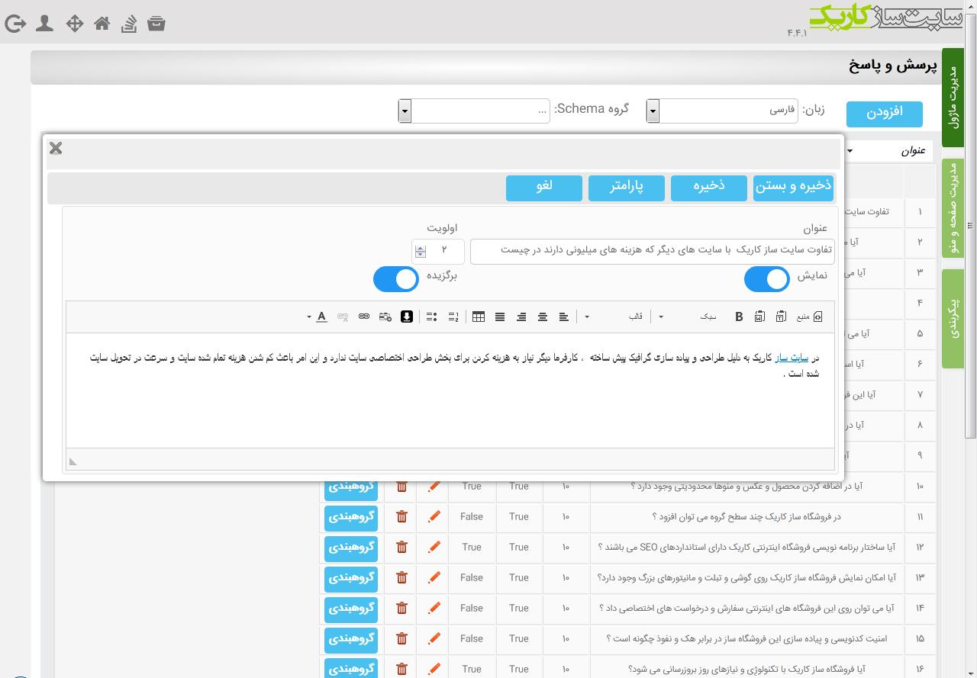Insert a bulleted list

tap(431, 317)
